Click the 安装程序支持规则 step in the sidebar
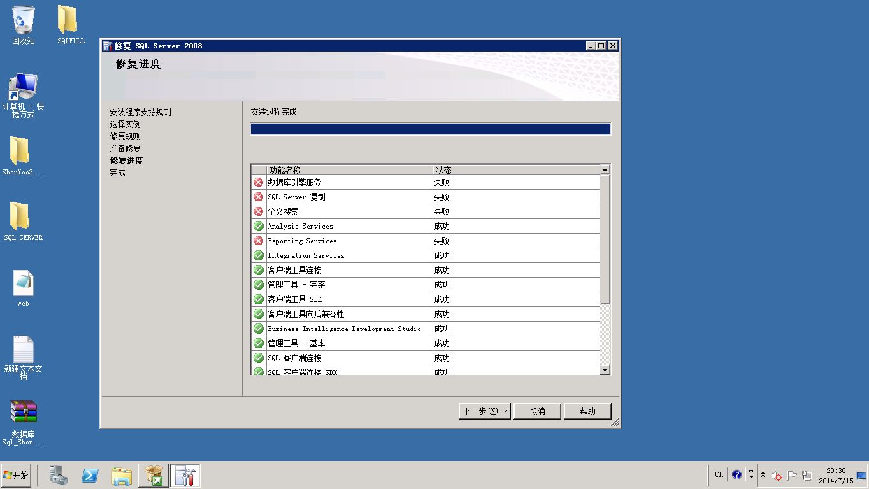This screenshot has height=489, width=869. click(x=140, y=112)
